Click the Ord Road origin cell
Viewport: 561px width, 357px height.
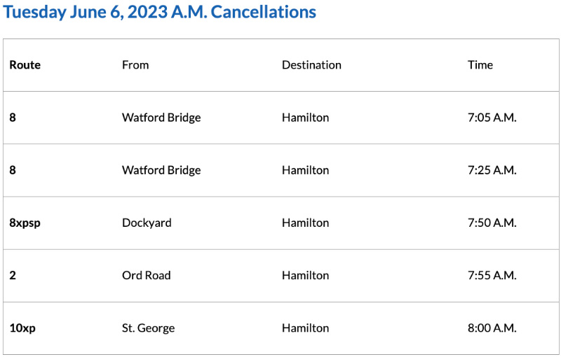pyautogui.click(x=146, y=275)
